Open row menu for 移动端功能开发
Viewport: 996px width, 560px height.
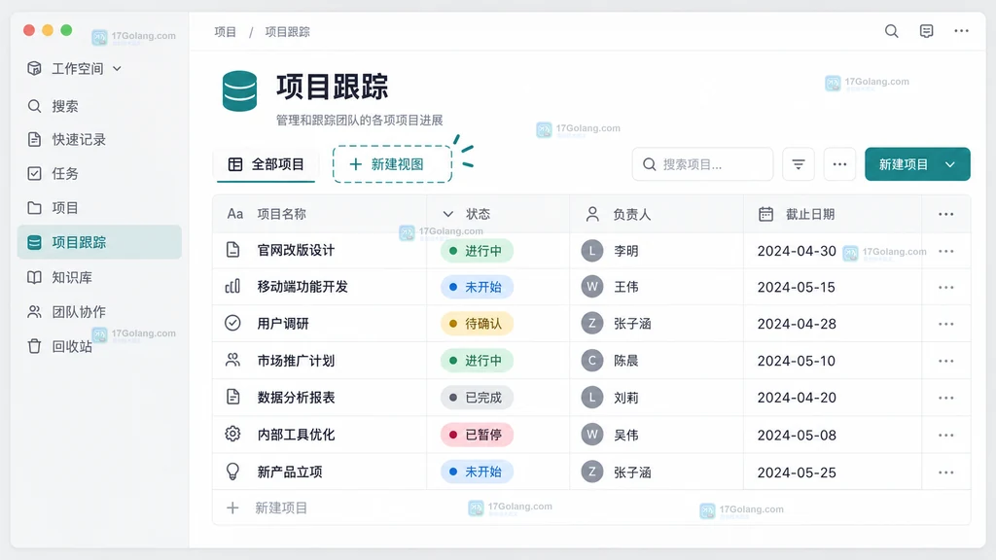pyautogui.click(x=945, y=287)
